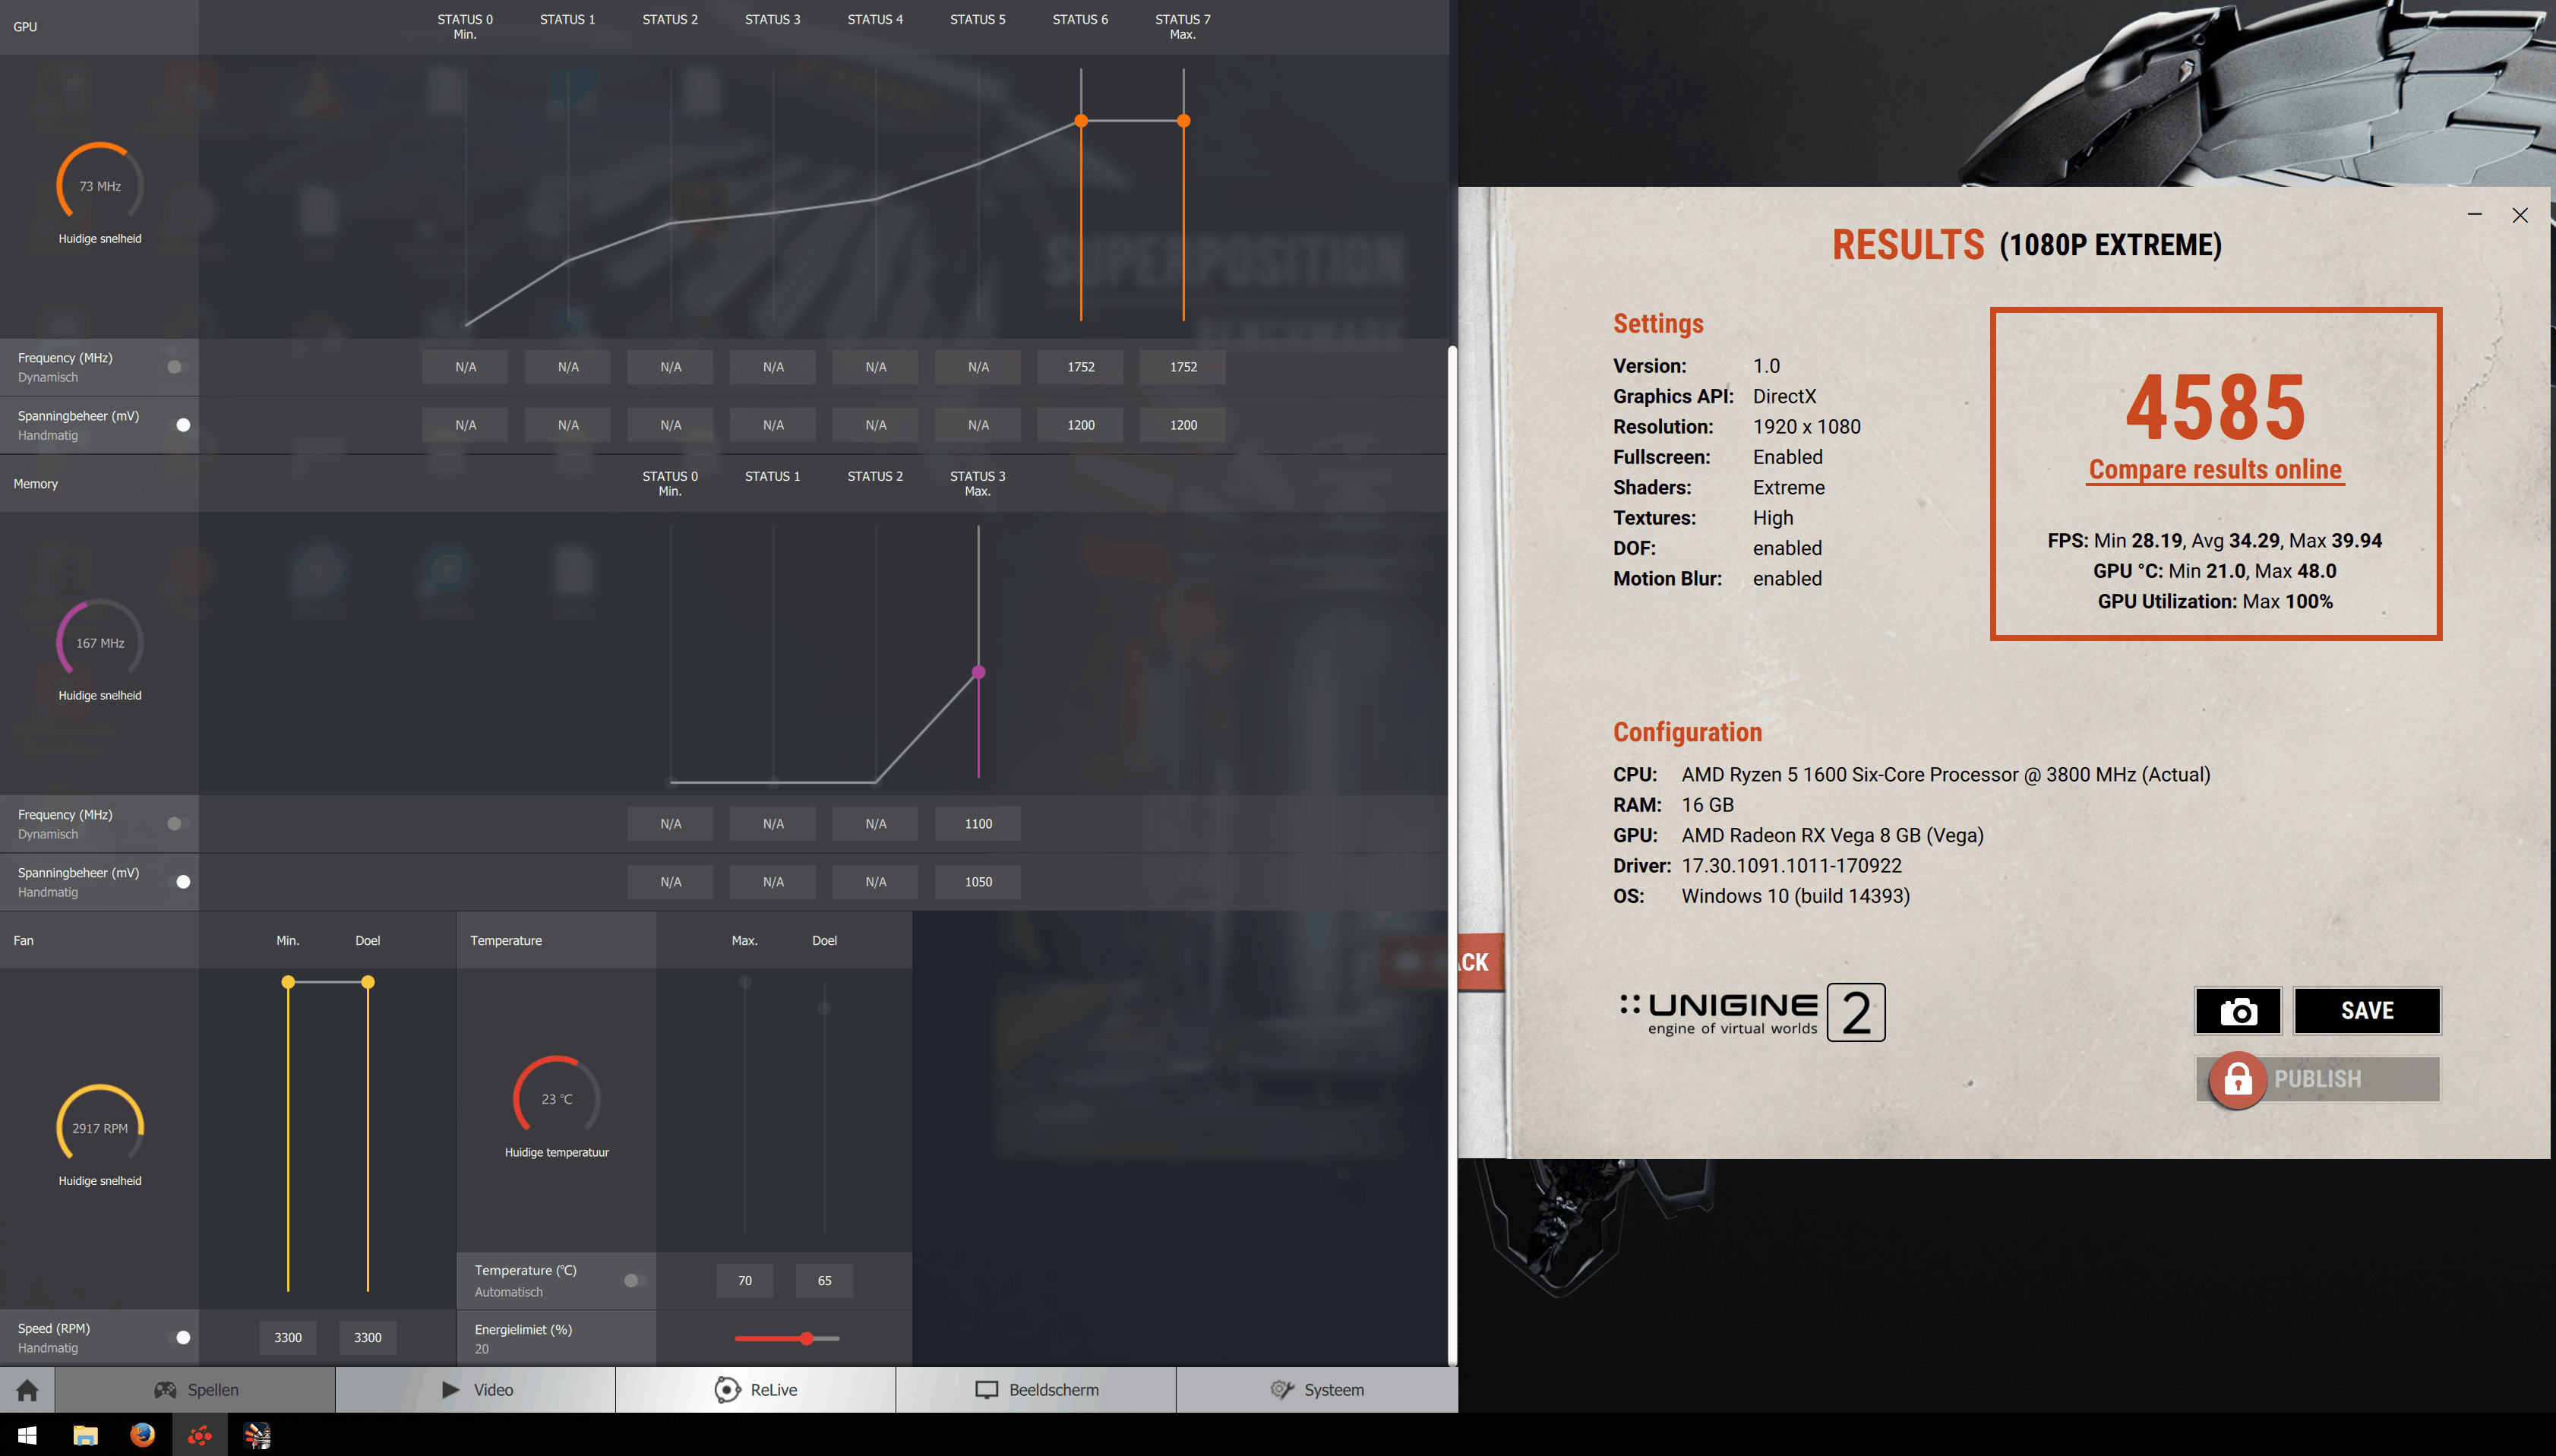
Task: Switch to Radeon Settings taskbar icon
Action: point(200,1435)
